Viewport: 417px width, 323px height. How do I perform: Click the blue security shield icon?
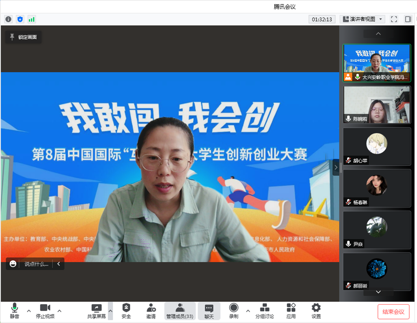tap(20, 19)
